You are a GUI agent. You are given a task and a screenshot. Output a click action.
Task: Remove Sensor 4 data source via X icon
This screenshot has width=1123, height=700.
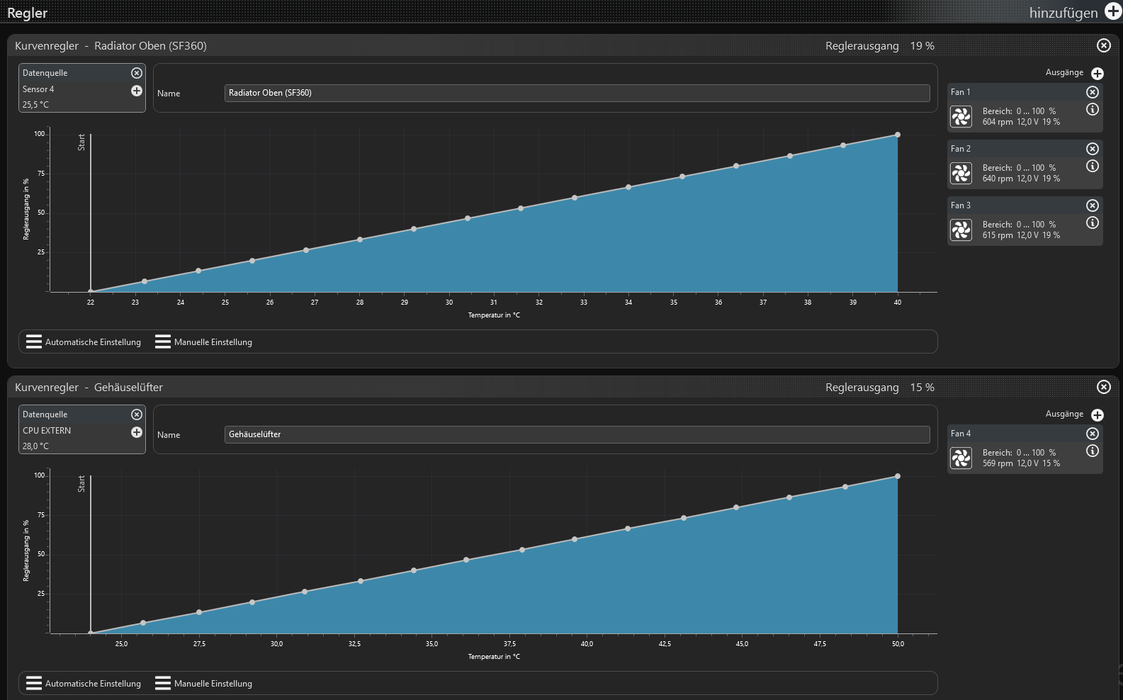tap(137, 73)
